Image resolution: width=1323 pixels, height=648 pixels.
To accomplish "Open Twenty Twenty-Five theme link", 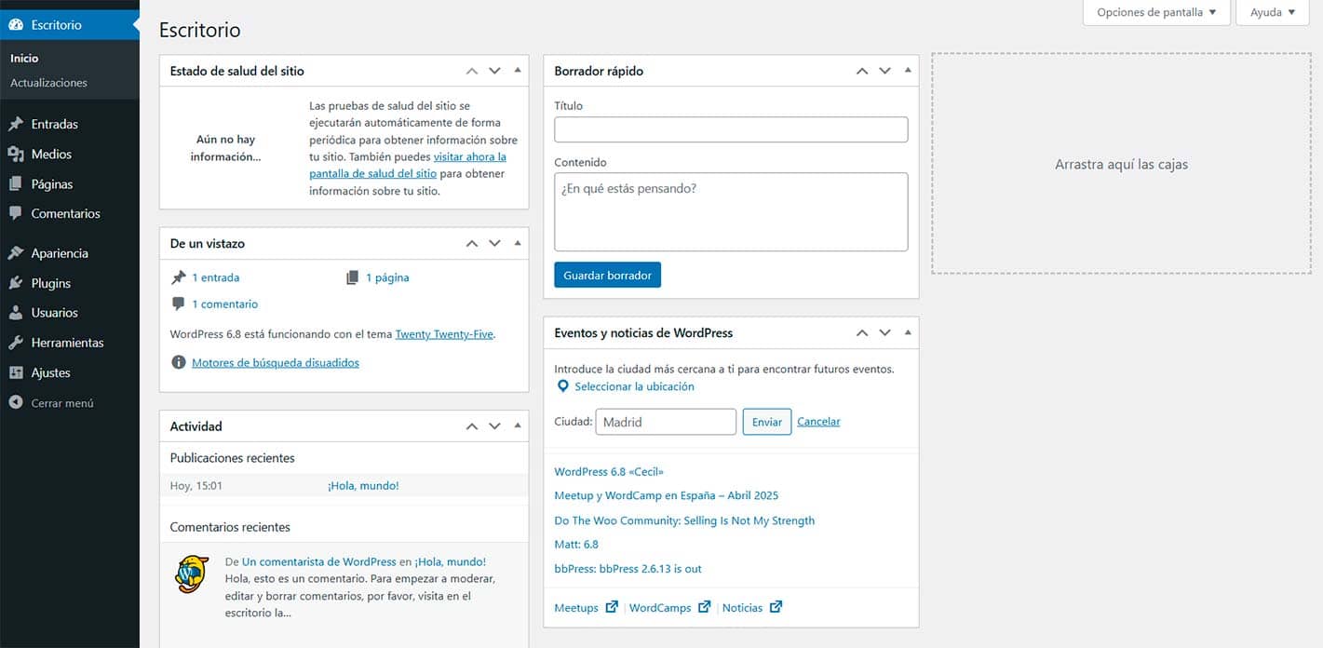I will pos(444,334).
